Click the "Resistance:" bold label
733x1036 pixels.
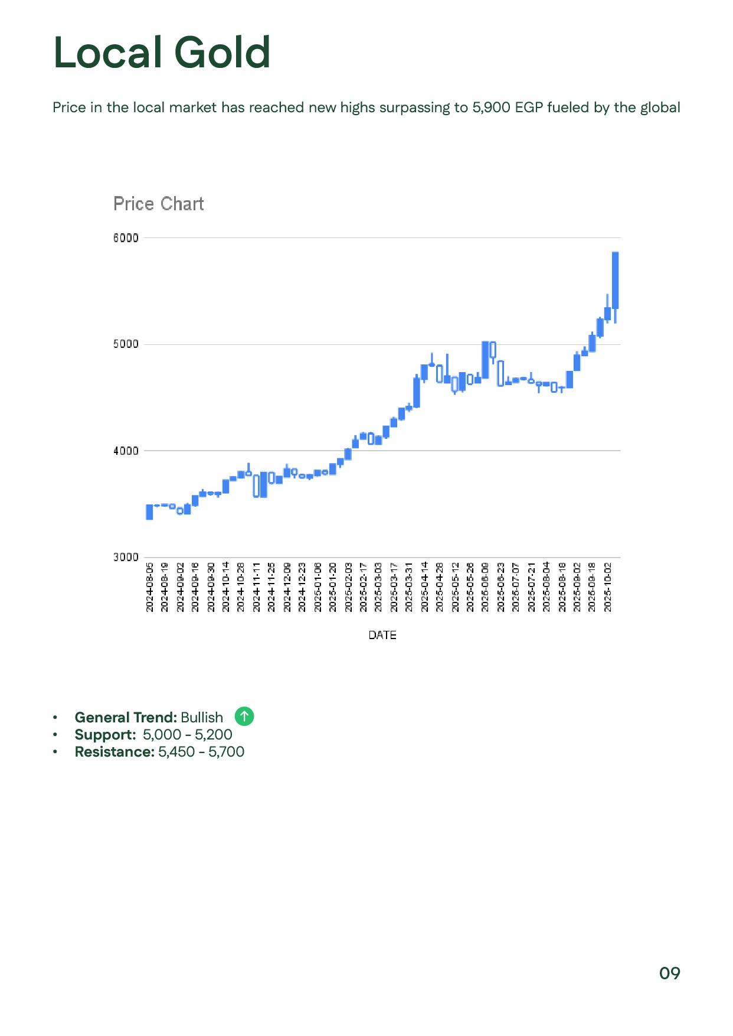point(114,751)
